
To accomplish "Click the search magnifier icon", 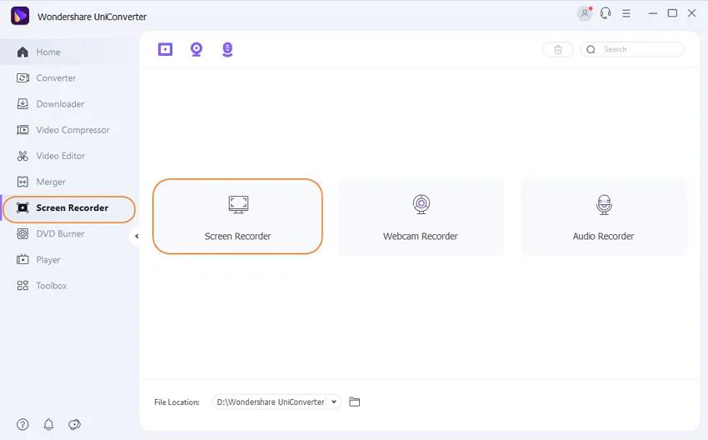I will [x=591, y=50].
